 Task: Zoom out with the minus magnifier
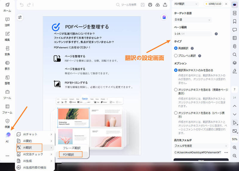(x=235, y=156)
